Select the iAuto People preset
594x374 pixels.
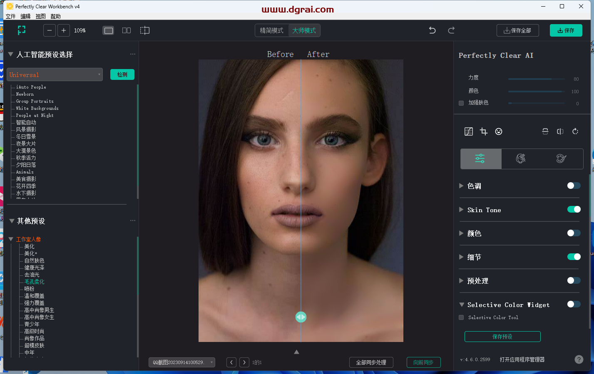[x=31, y=87]
